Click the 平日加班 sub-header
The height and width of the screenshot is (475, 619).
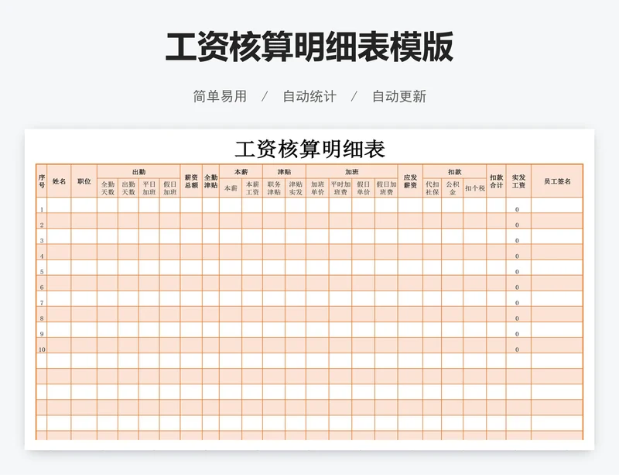pos(149,188)
